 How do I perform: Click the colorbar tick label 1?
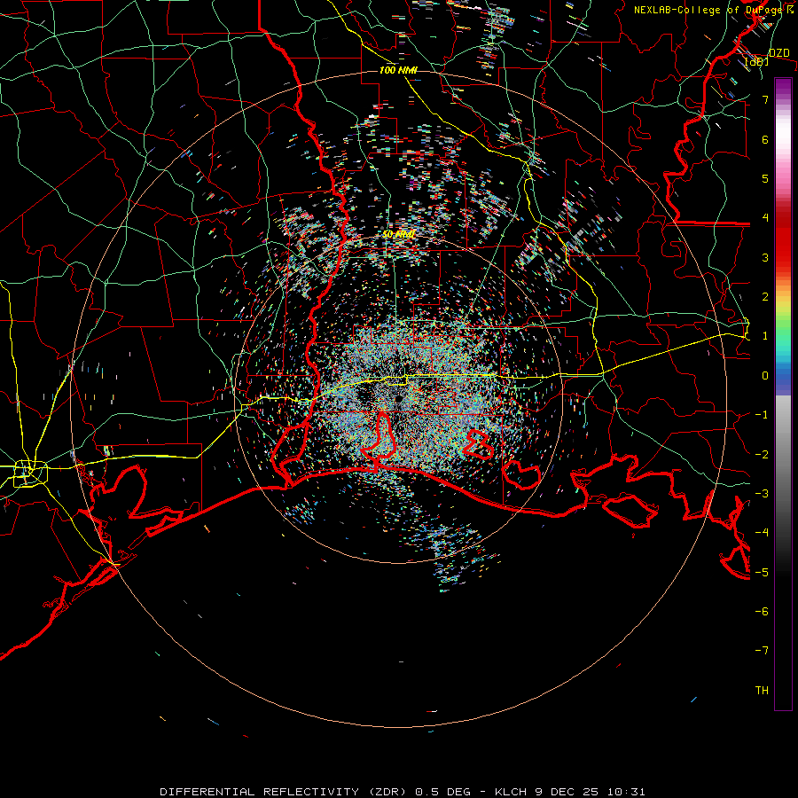(765, 336)
